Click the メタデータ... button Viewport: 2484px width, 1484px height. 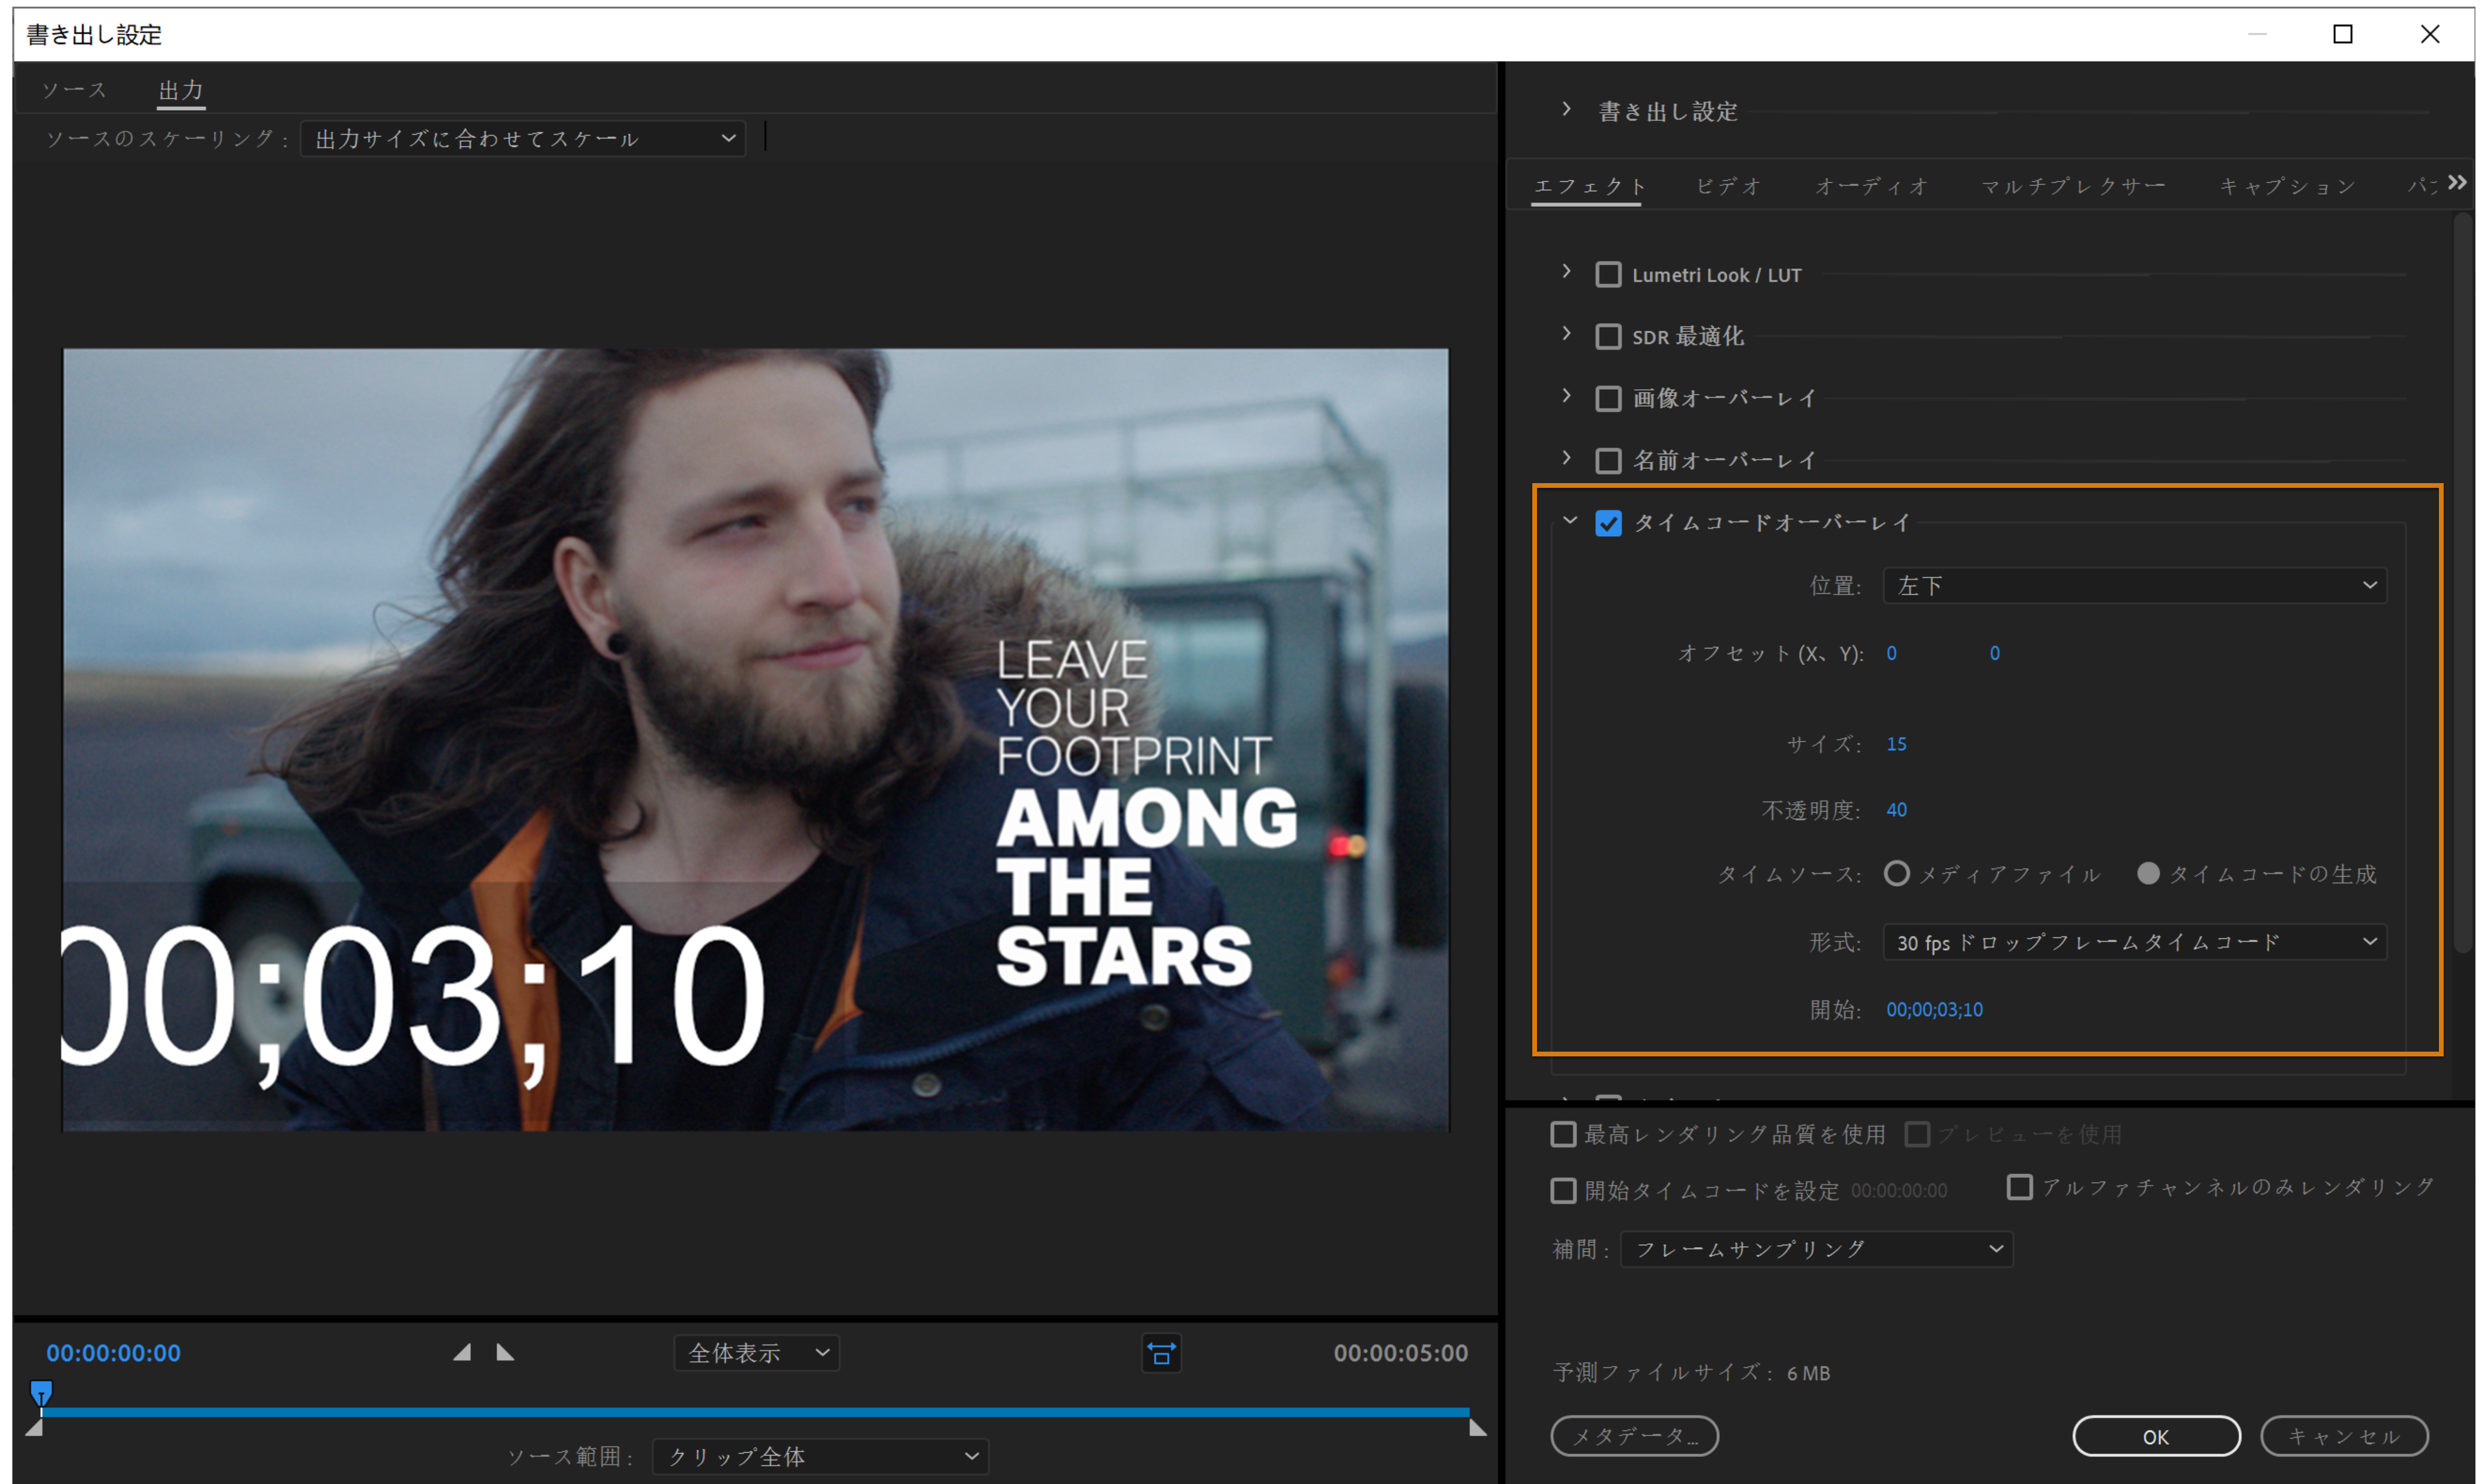[1634, 1436]
